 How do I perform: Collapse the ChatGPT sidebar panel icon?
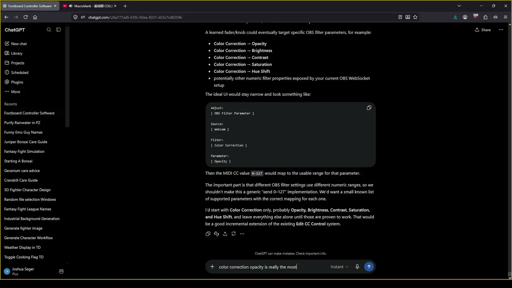(x=58, y=30)
